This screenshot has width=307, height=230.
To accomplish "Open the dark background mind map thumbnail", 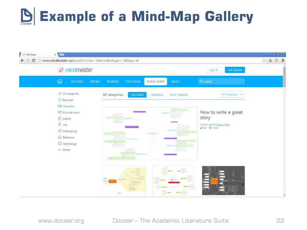I will click(223, 181).
